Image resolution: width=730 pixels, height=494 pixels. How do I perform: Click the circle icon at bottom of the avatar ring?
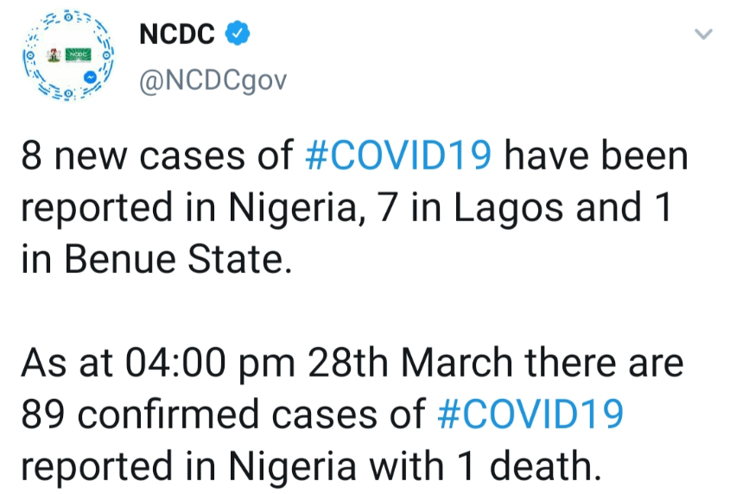pyautogui.click(x=68, y=94)
